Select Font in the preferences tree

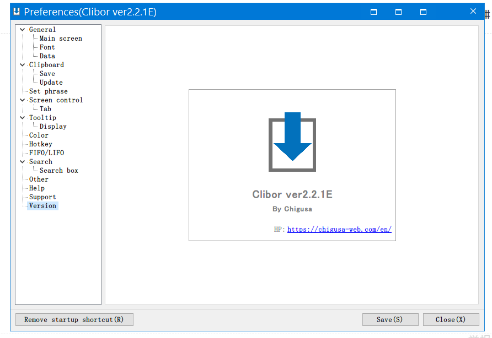(x=47, y=47)
